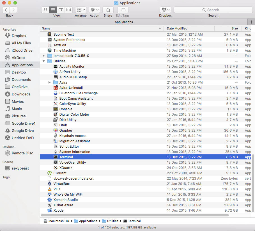The width and height of the screenshot is (255, 231).
Task: Select the VLC cone icon
Action: (x=50, y=189)
